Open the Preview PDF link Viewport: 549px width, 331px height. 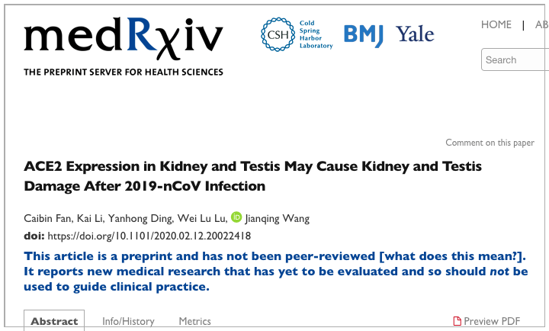[x=486, y=321]
